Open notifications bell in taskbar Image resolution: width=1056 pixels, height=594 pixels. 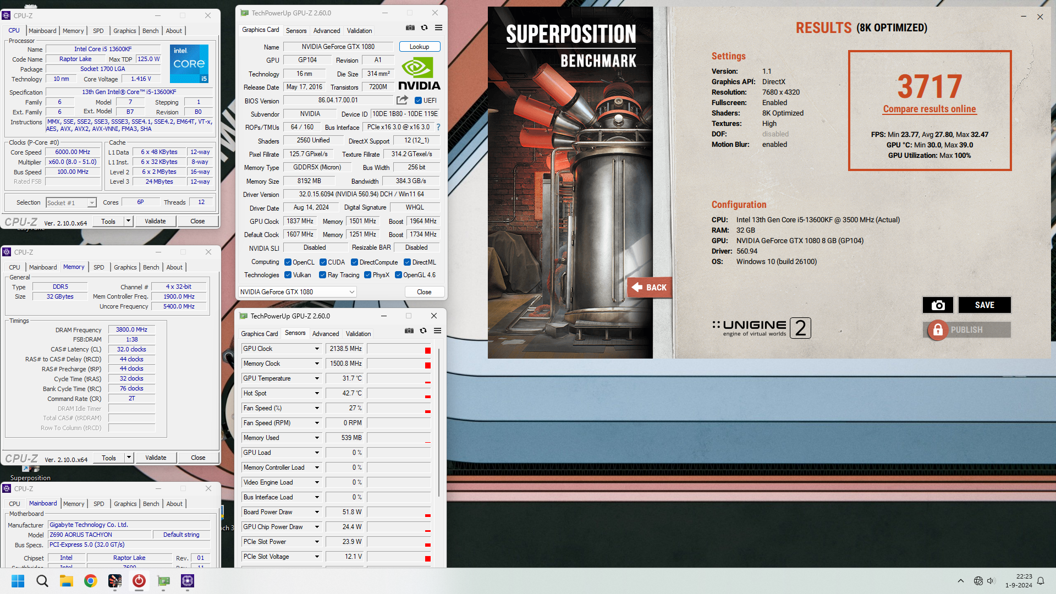[x=1041, y=581]
